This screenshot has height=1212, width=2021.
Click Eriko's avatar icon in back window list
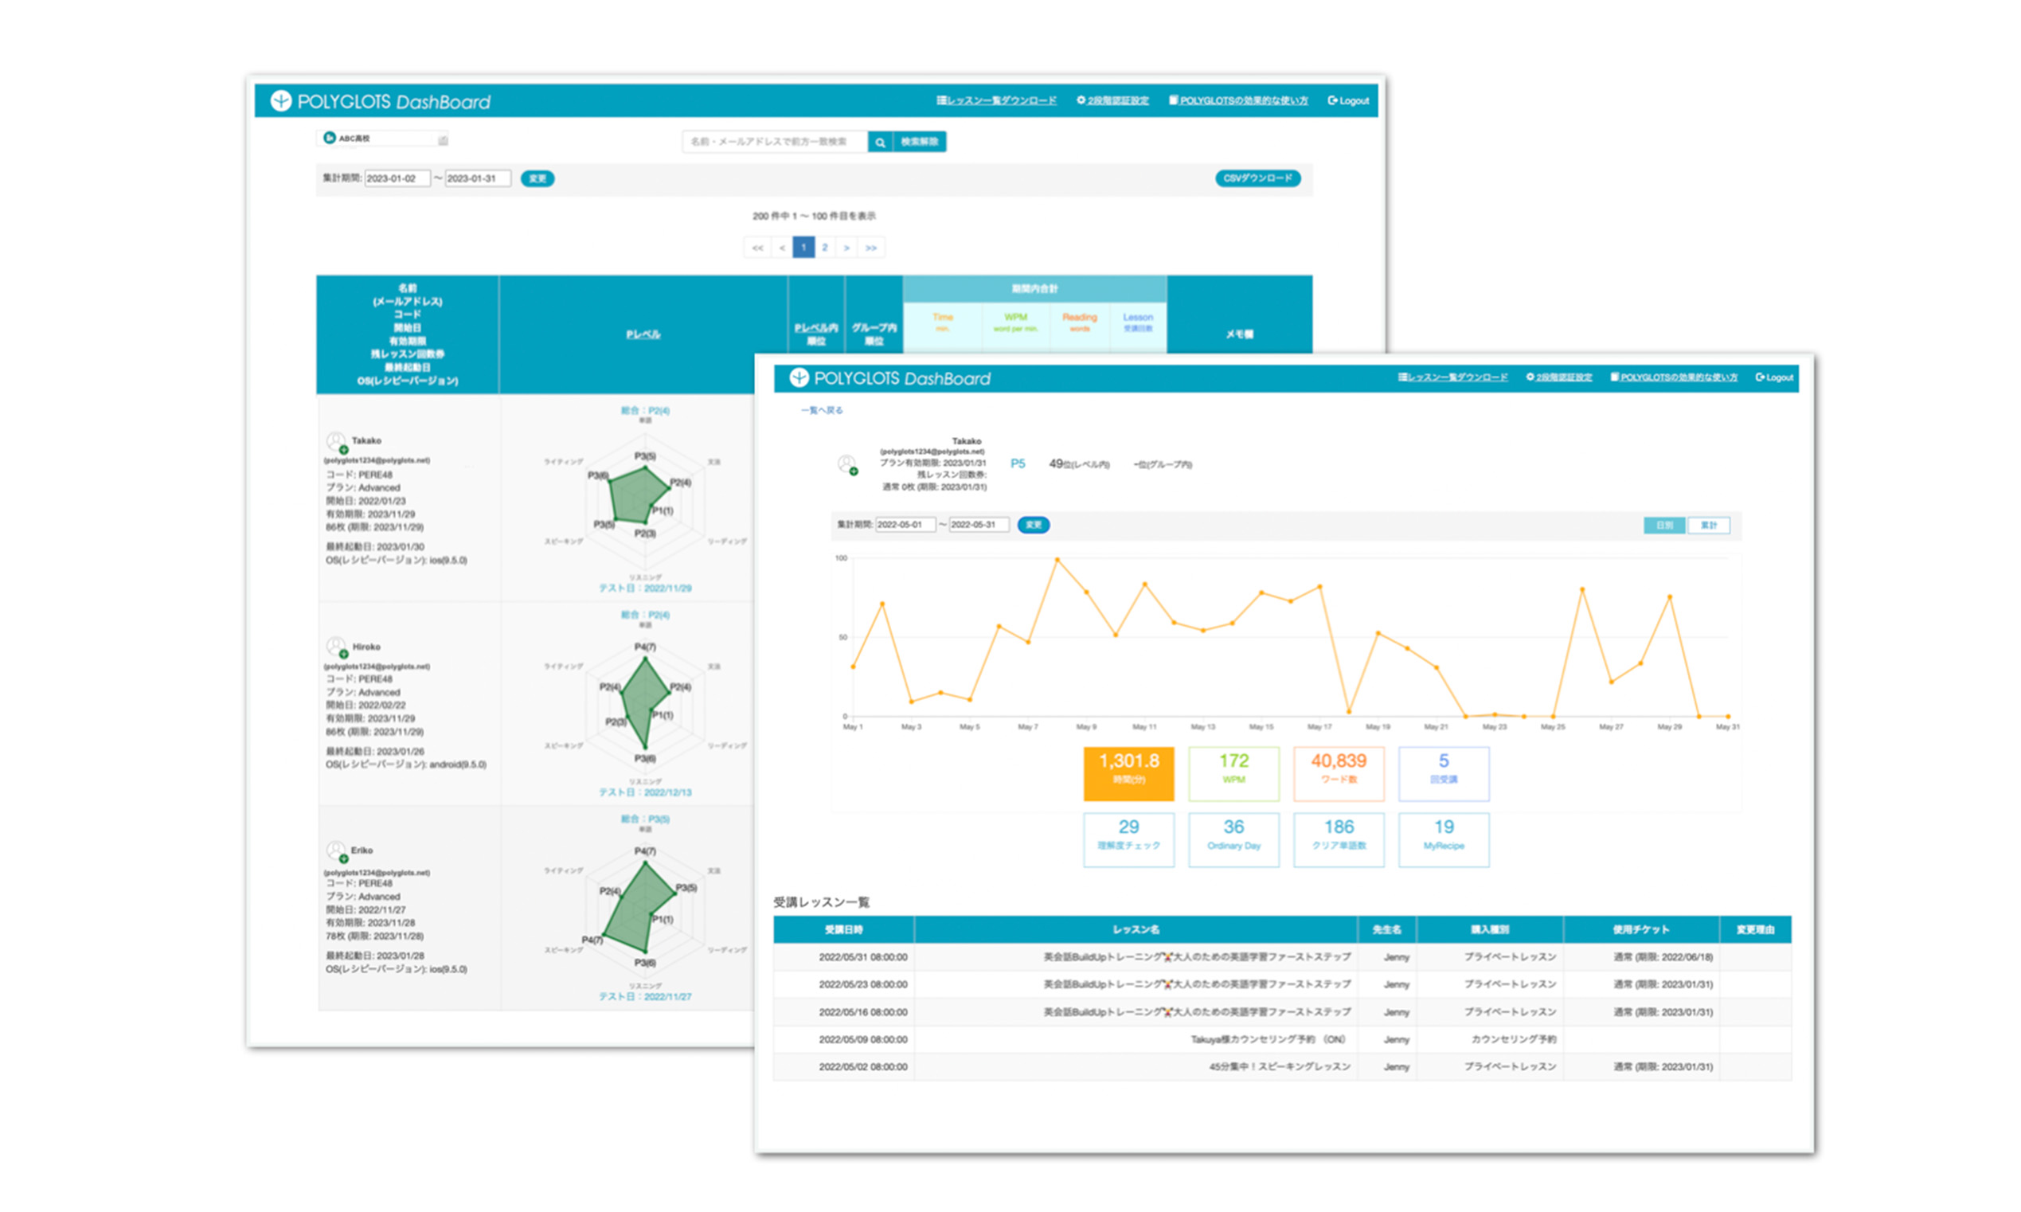[x=336, y=852]
